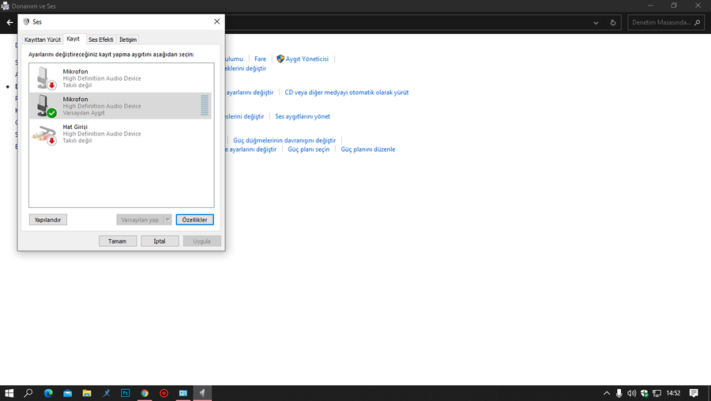Open the Sound speaker taskbar icon

point(202,393)
